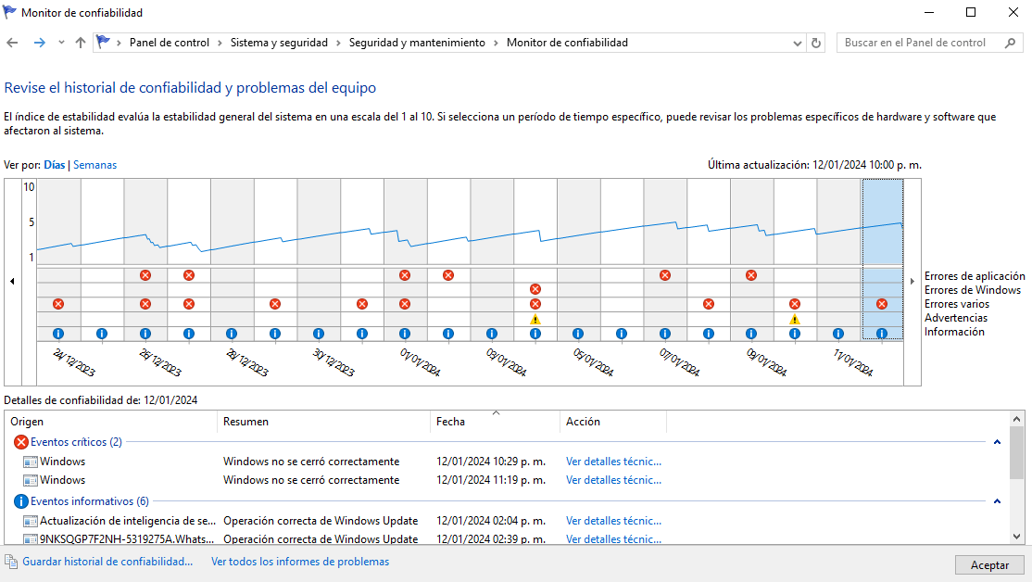Click miscellaneous error icon for 10/01/2024

[795, 303]
